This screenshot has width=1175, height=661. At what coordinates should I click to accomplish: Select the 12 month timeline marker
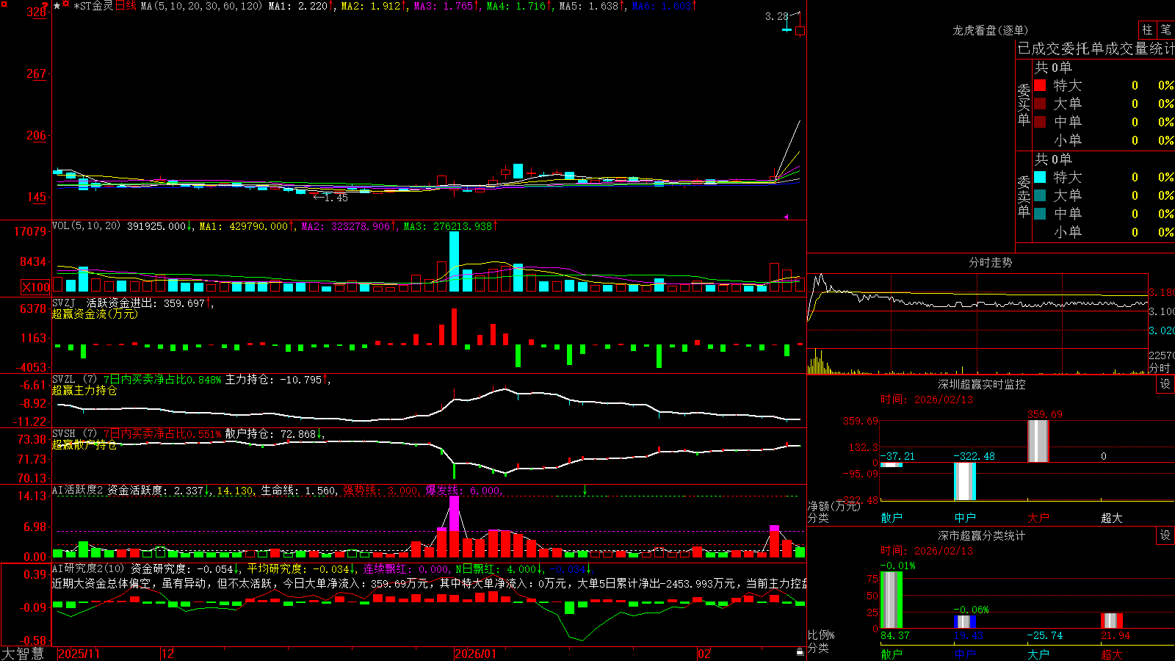[167, 654]
